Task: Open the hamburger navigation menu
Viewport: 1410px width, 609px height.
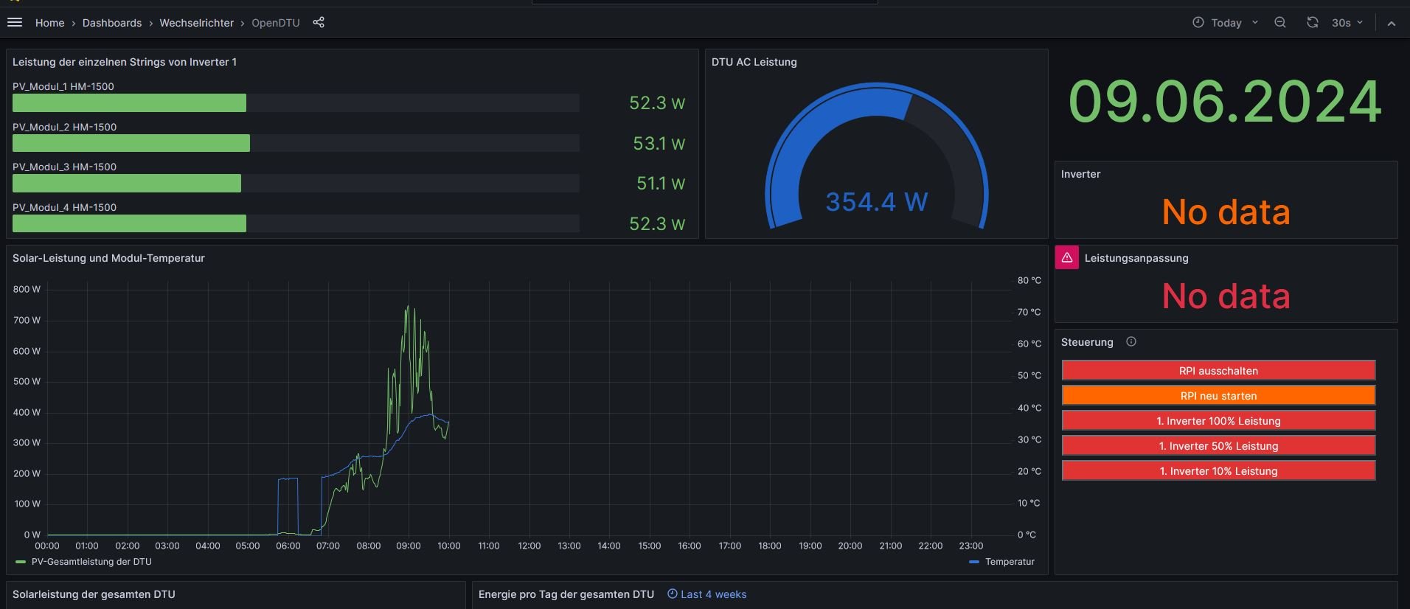Action: [x=15, y=23]
